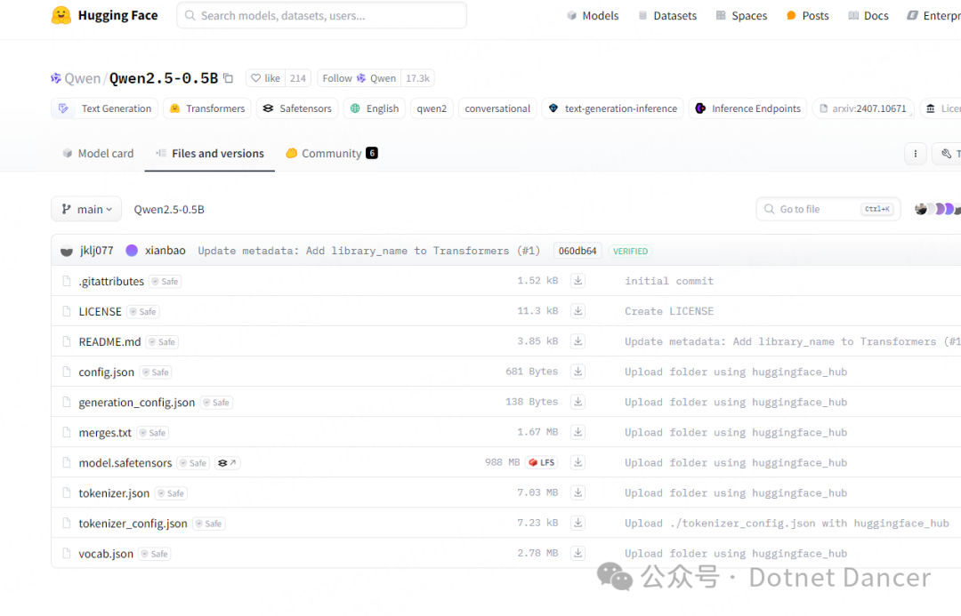The image size is (961, 616).
Task: Copy the model name Qwen2.5-0.5B
Action: coord(228,77)
